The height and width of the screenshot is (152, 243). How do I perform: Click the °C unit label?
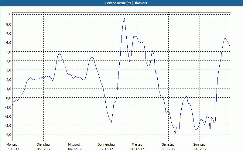[9, 14]
